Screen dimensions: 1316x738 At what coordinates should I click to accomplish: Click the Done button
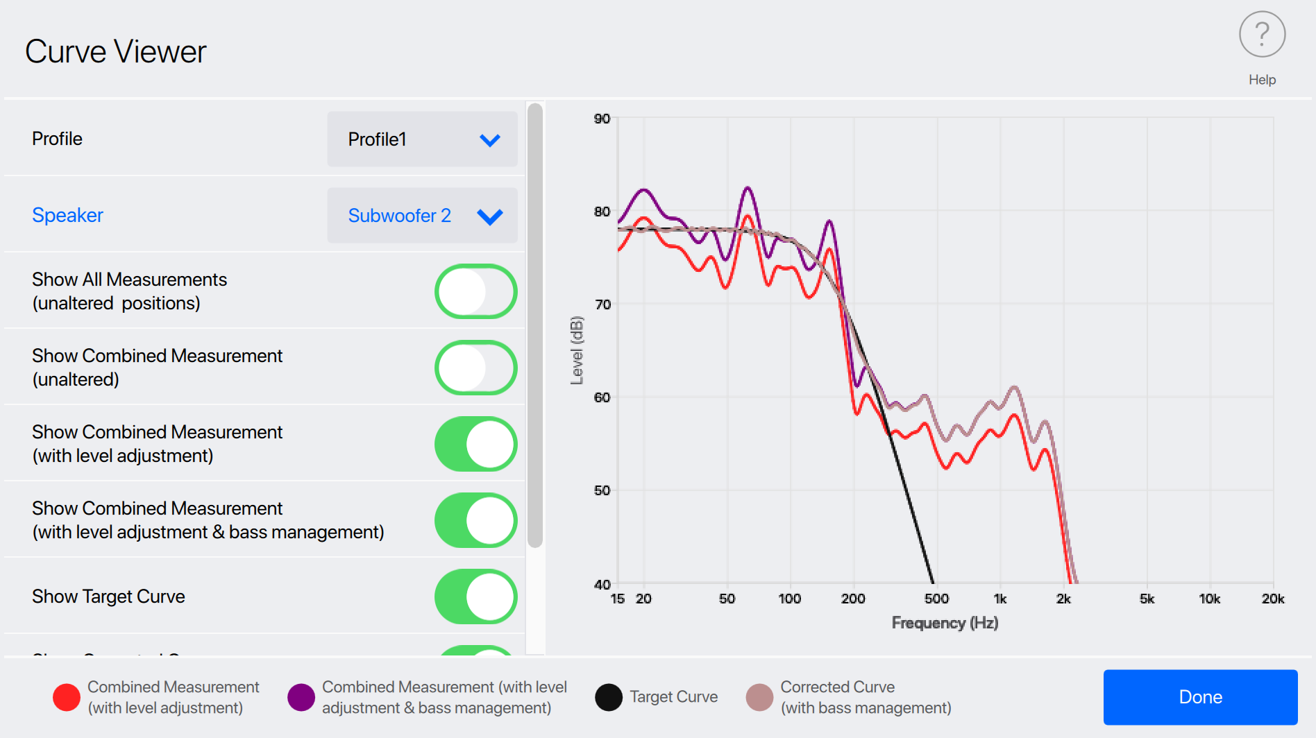point(1200,697)
